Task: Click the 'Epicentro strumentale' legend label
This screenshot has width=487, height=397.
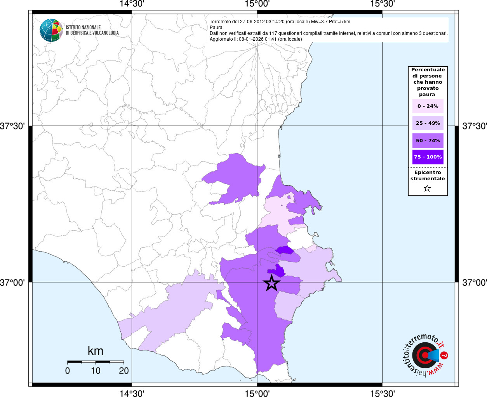Action: (428, 176)
